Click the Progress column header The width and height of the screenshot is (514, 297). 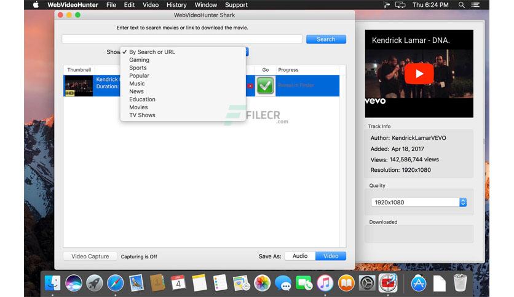(307, 70)
